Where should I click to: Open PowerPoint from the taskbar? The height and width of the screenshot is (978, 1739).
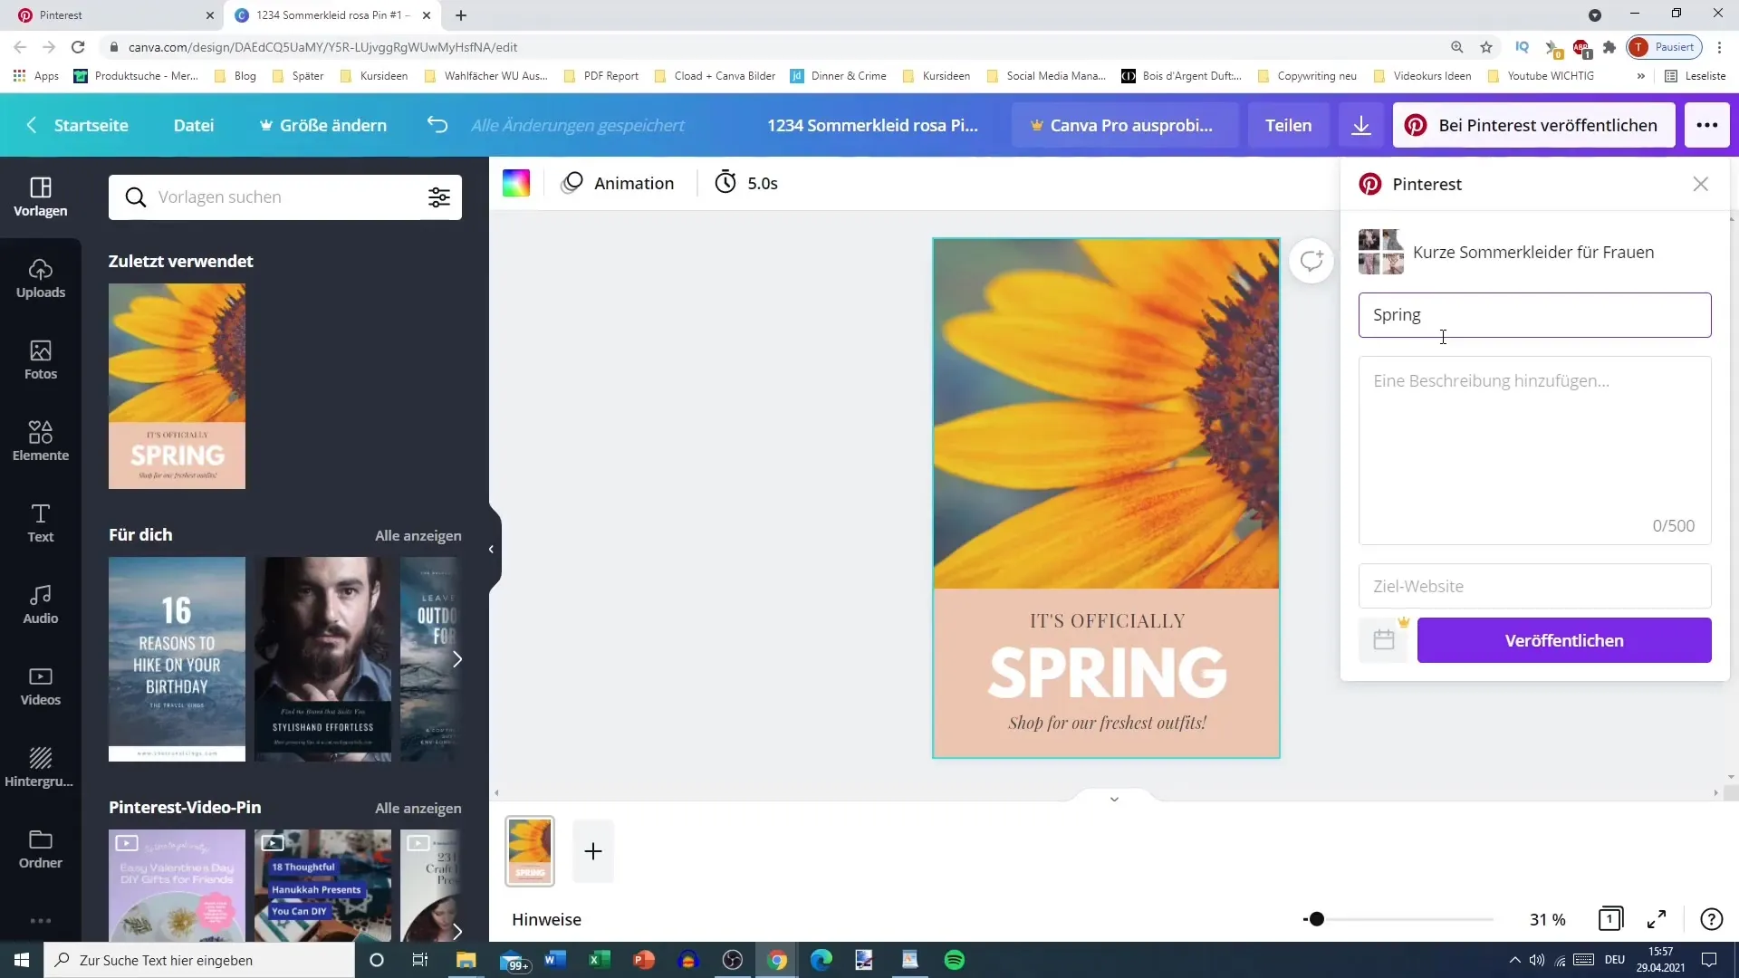point(644,960)
